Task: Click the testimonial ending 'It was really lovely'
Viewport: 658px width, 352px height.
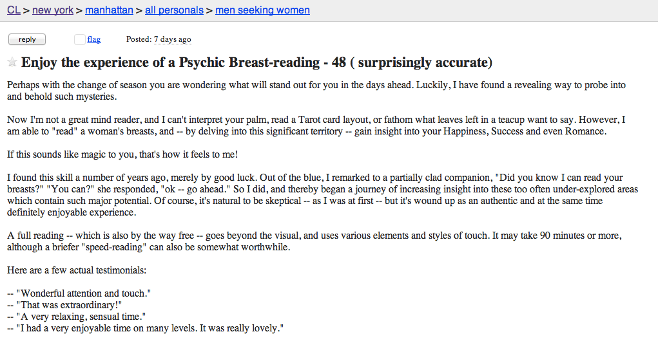Action: pos(145,328)
